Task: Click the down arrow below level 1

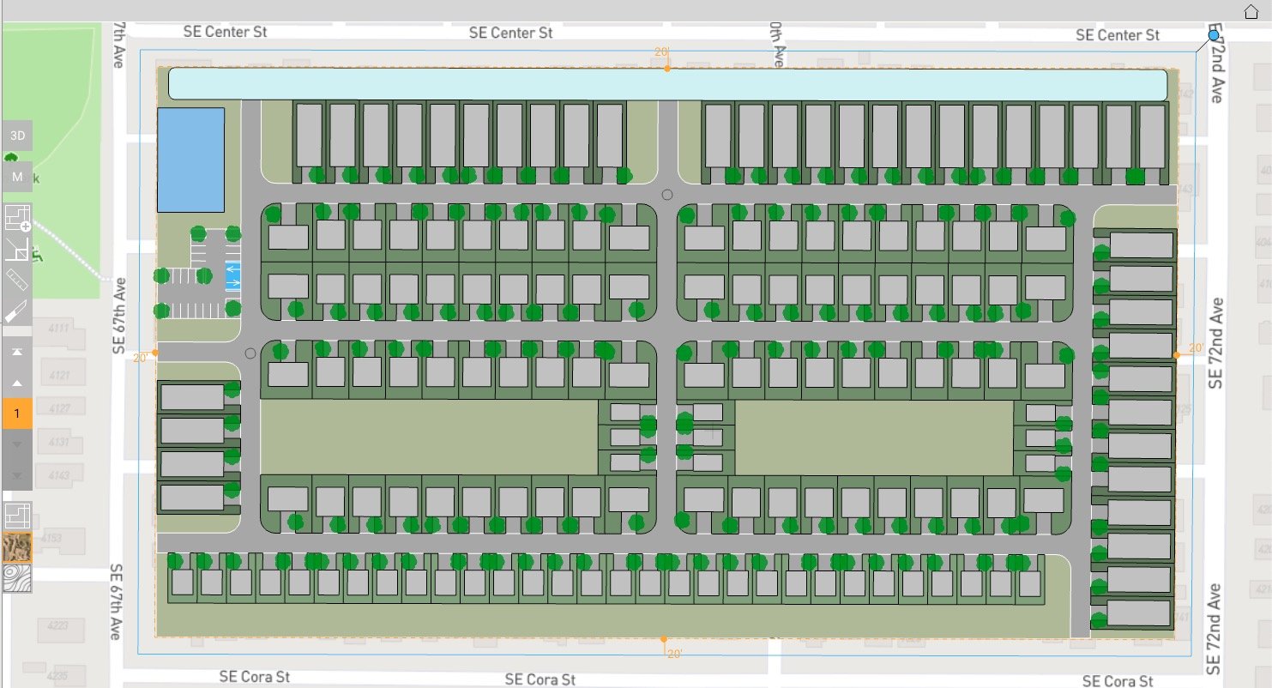Action: (15, 444)
